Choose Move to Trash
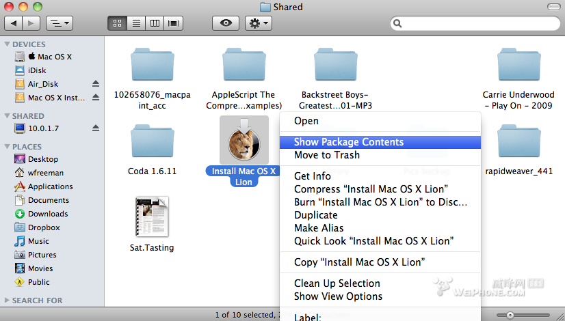565x321 pixels. [380, 155]
